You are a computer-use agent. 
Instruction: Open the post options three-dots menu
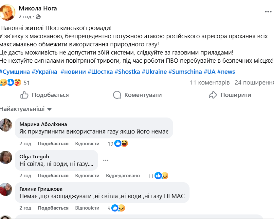268,11
